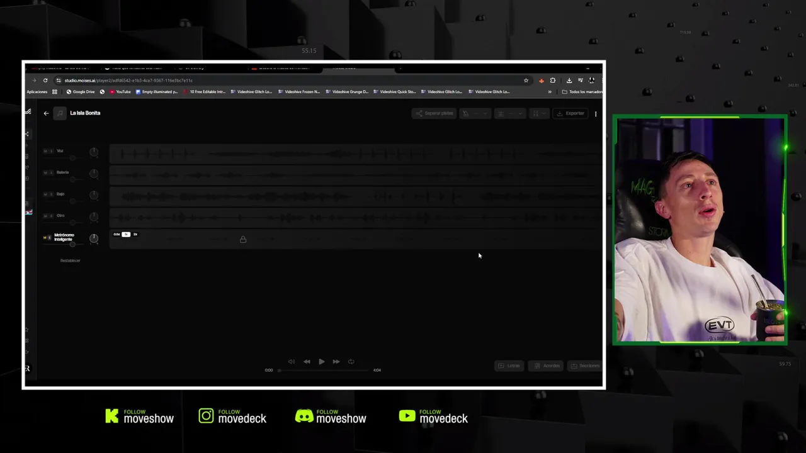Click the lock icon on metronome track
The image size is (806, 453).
pyautogui.click(x=243, y=239)
